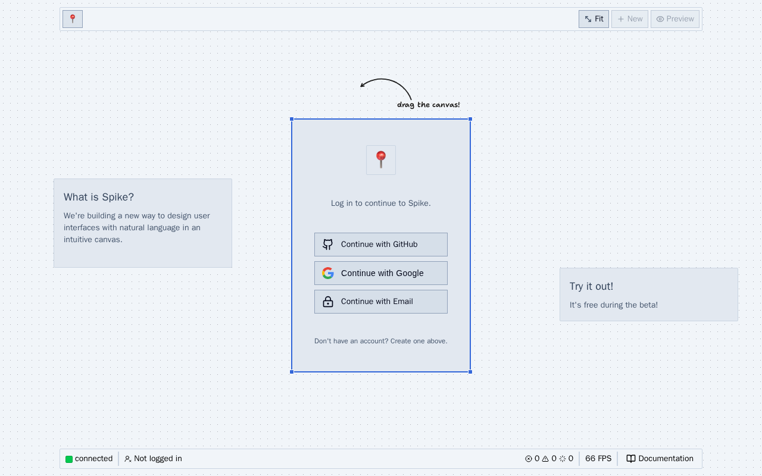Click the warning triangle count icon

[x=545, y=459]
